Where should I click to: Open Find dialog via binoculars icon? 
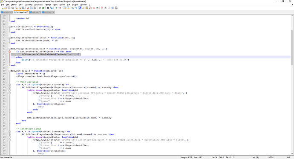(48, 8)
